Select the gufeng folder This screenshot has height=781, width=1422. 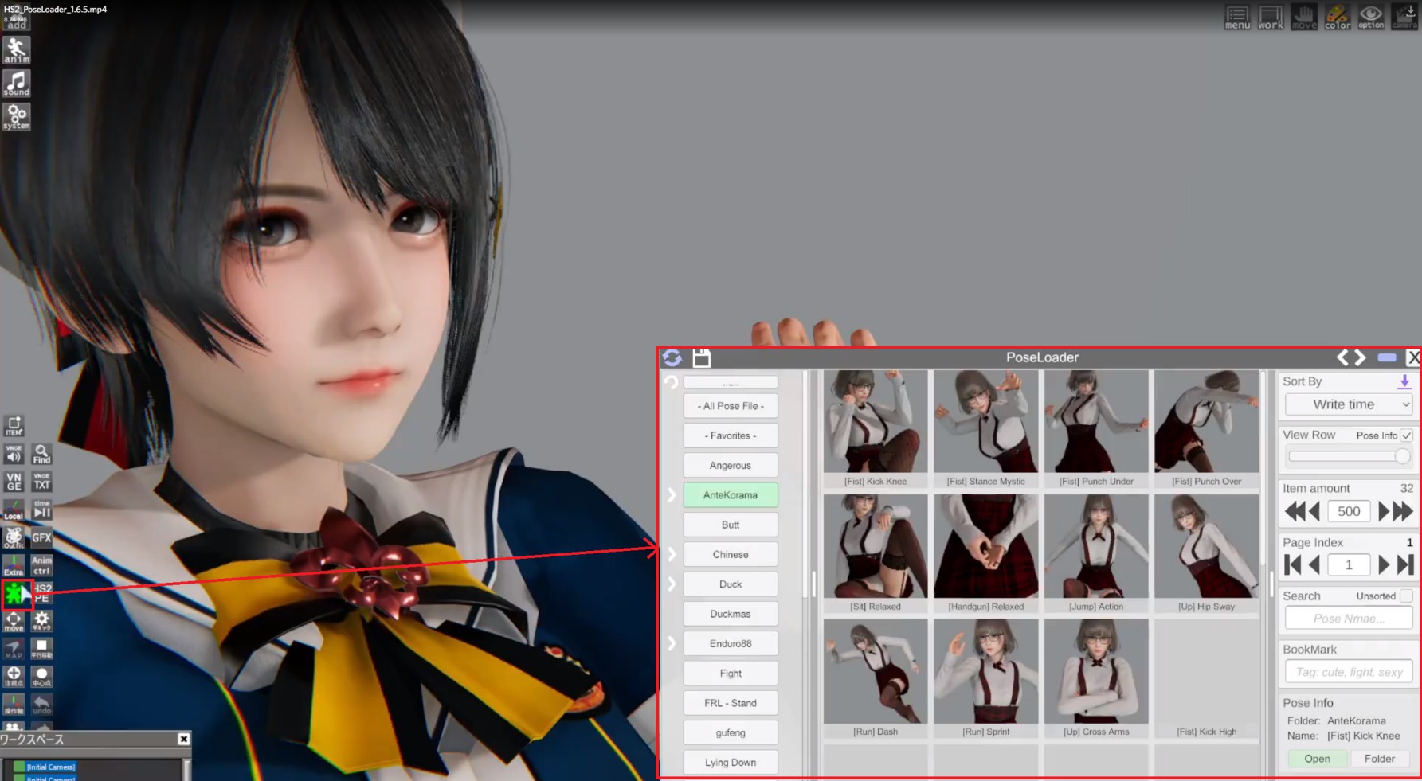pos(731,732)
